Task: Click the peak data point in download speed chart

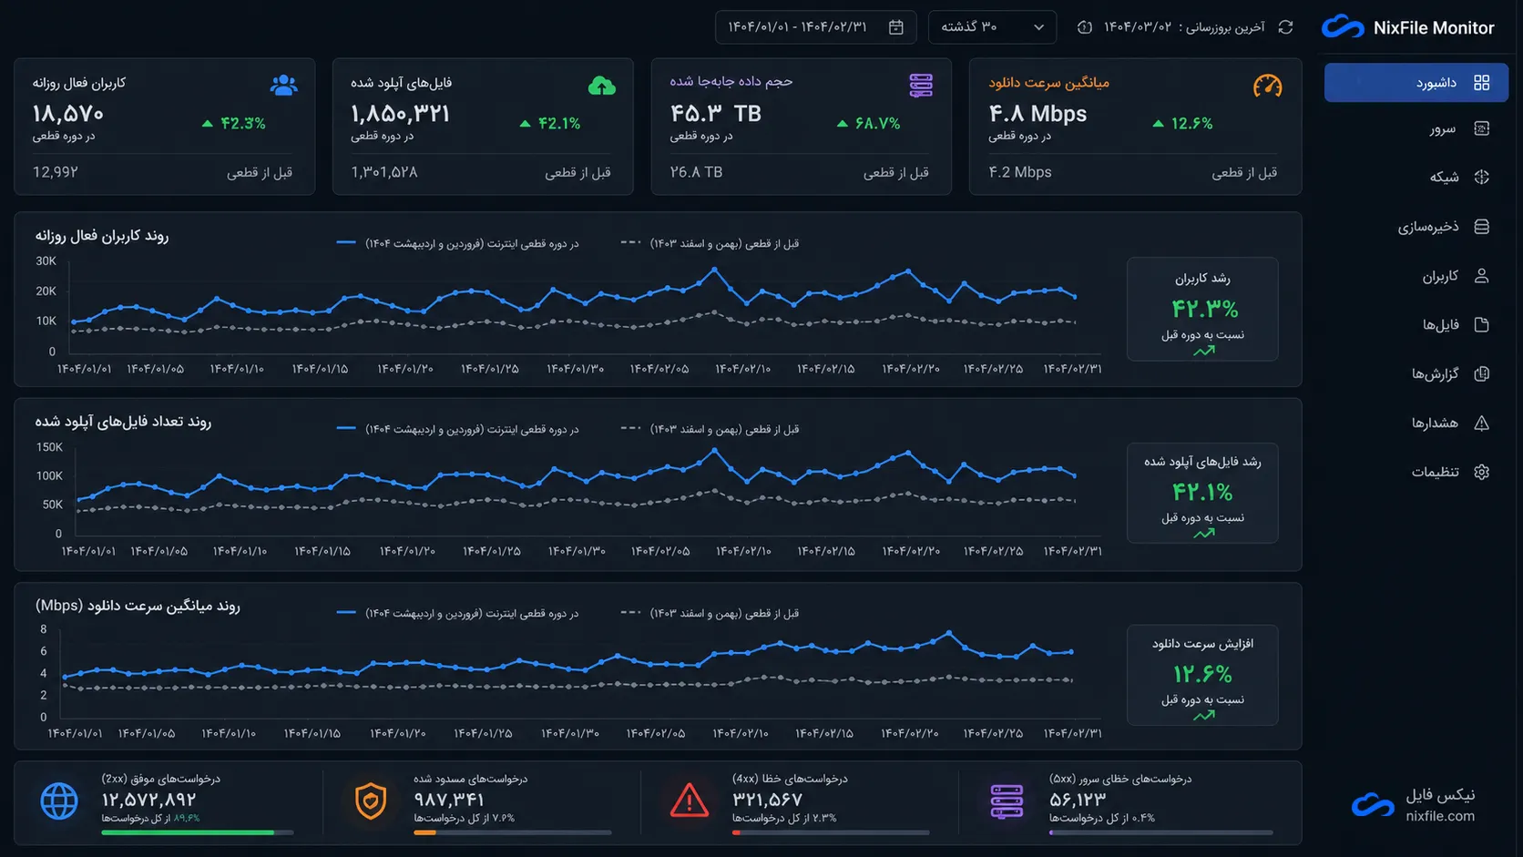Action: click(x=949, y=632)
